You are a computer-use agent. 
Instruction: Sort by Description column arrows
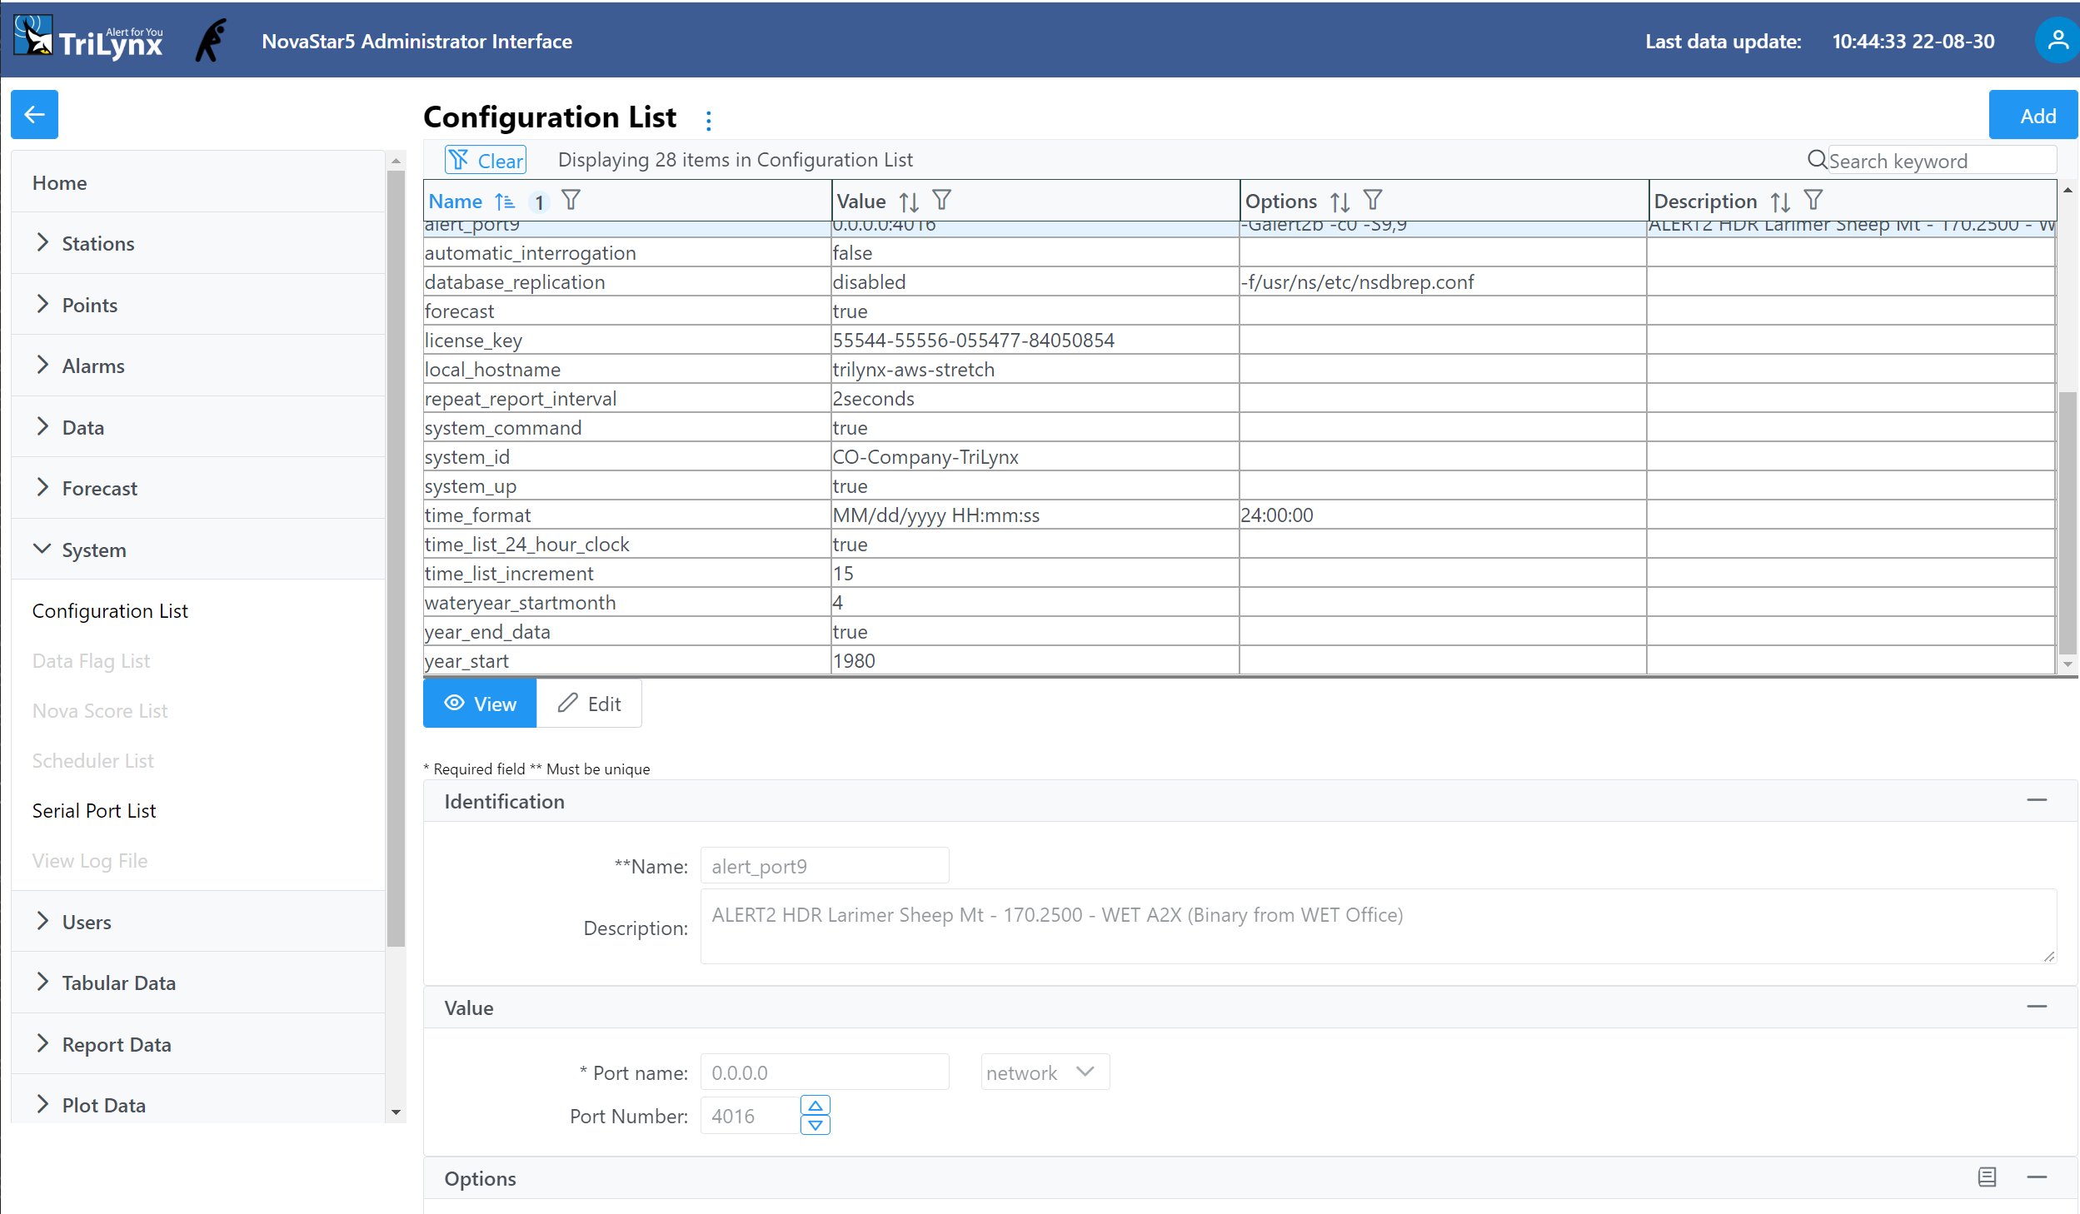[x=1780, y=202]
